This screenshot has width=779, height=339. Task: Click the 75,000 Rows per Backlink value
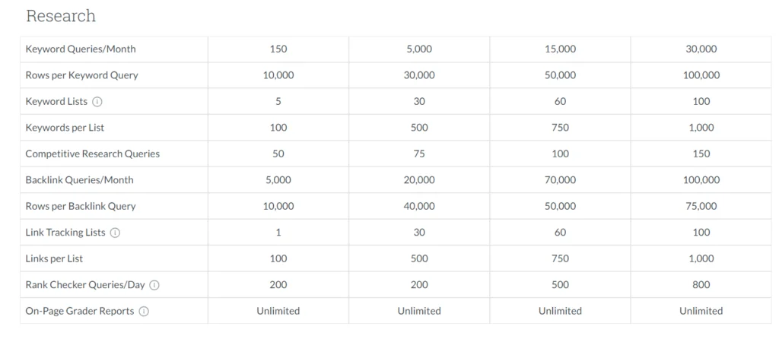tap(701, 206)
